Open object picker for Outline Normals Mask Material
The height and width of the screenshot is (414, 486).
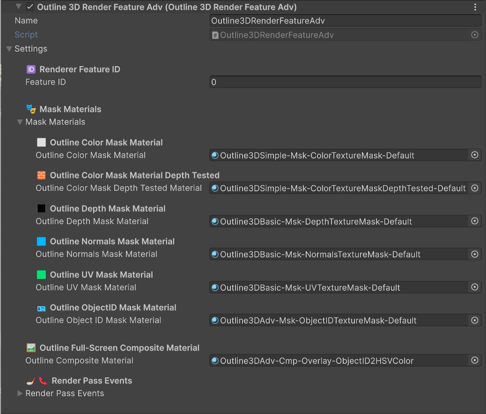tap(475, 254)
